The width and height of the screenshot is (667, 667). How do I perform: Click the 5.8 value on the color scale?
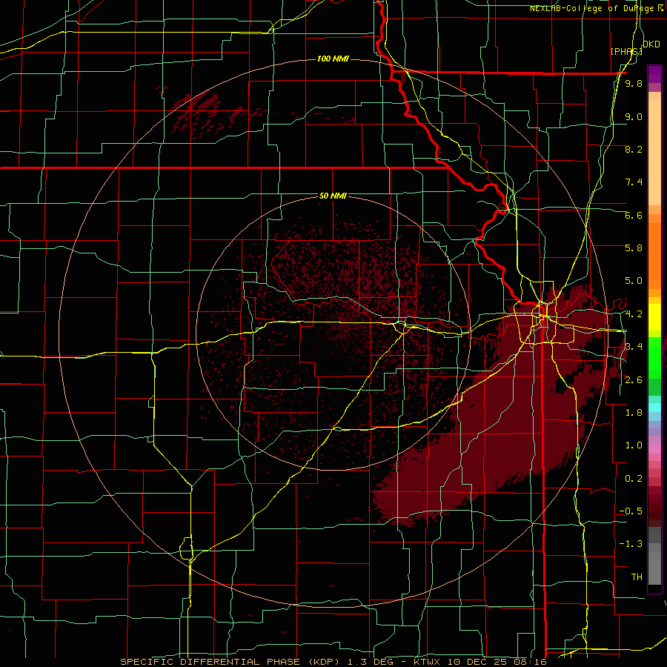coord(634,248)
